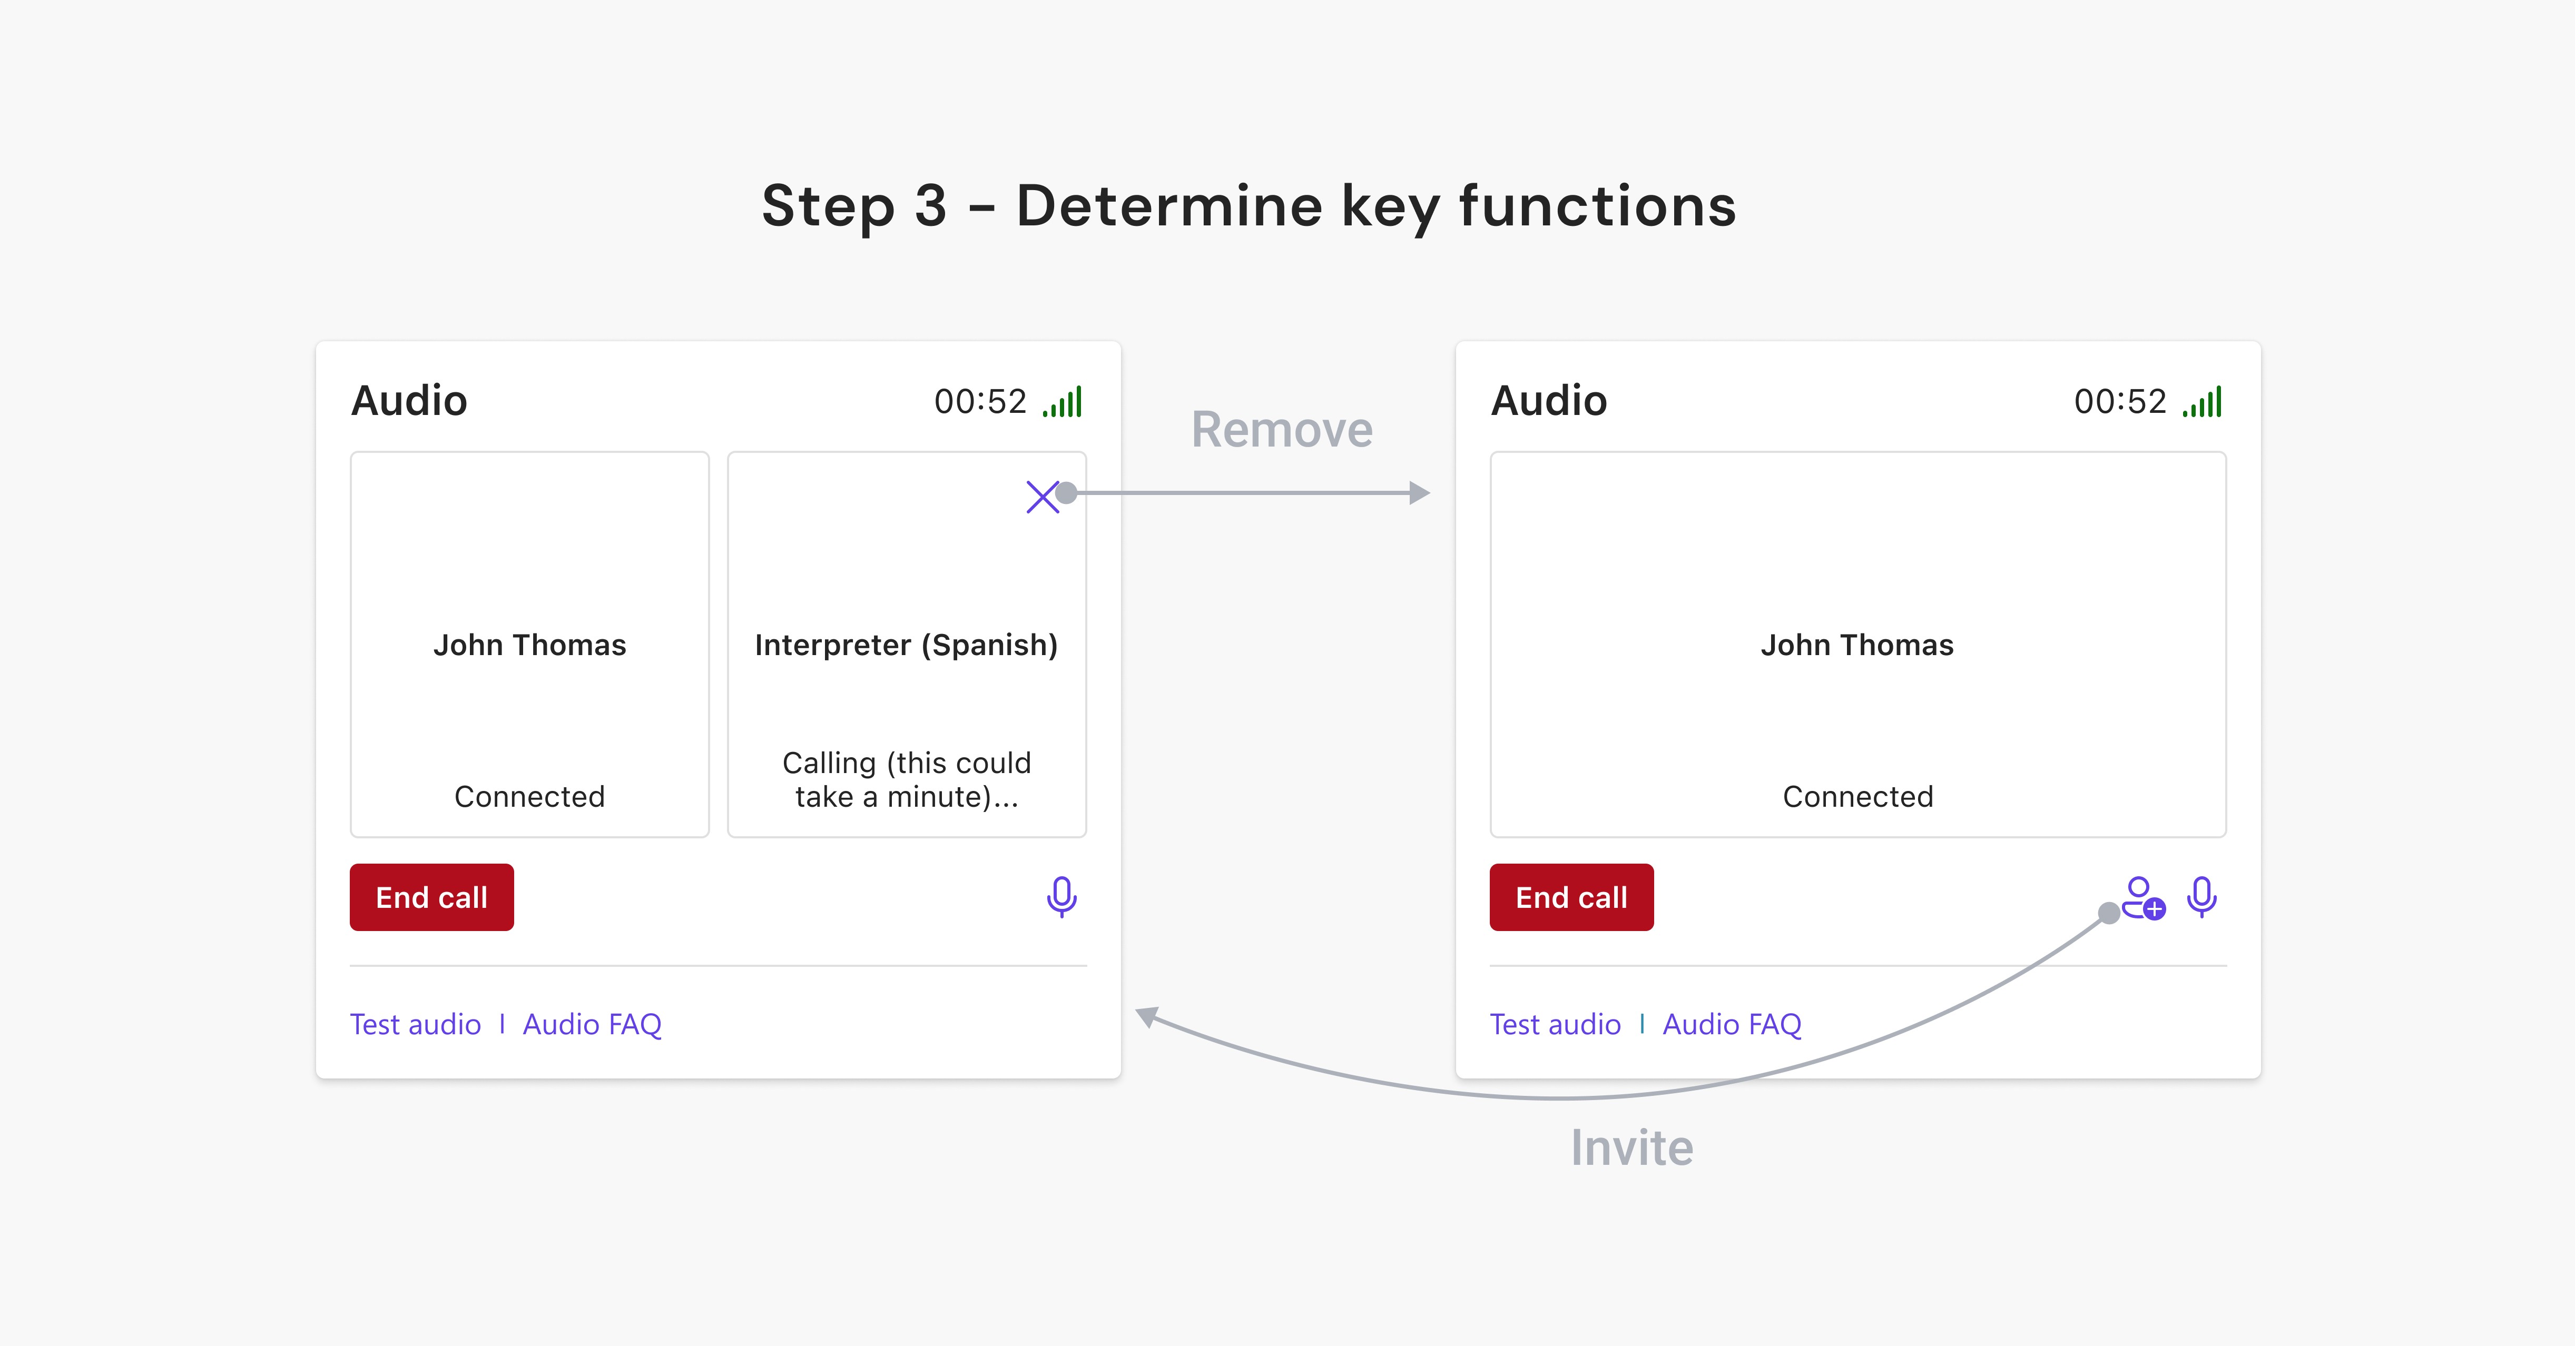This screenshot has height=1346, width=2575.
Task: Click the right panel Audio heading
Action: click(x=1548, y=401)
